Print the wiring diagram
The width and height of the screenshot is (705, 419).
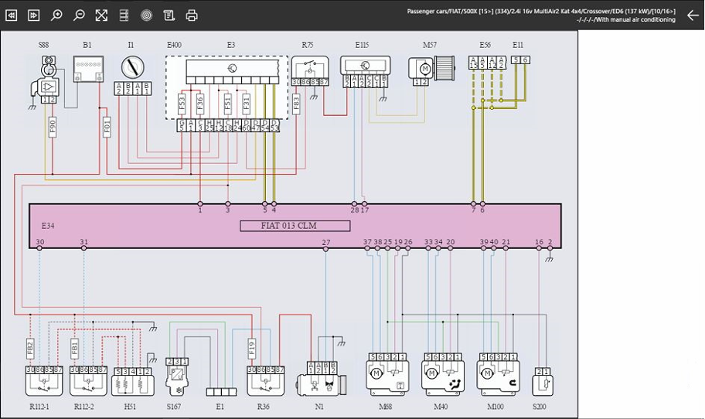point(192,15)
